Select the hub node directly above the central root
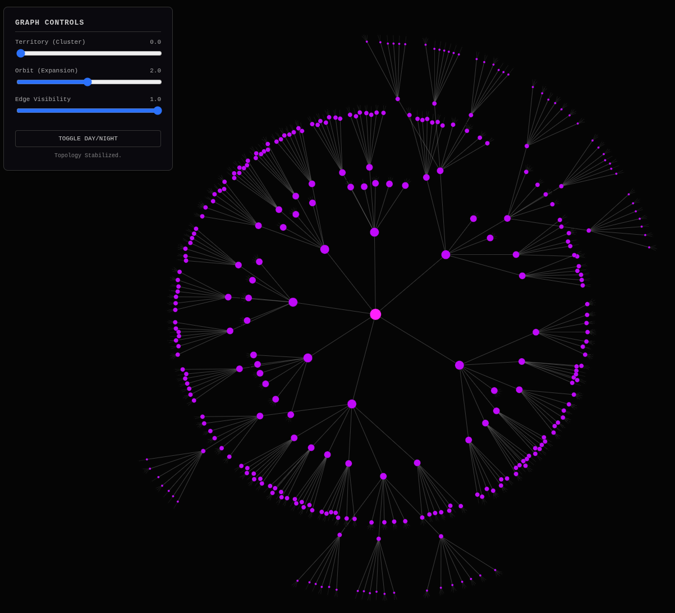The height and width of the screenshot is (613, 675). point(374,232)
